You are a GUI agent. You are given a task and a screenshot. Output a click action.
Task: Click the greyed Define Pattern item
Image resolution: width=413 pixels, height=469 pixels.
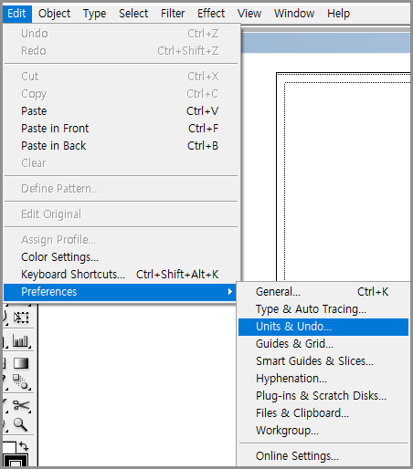click(120, 189)
